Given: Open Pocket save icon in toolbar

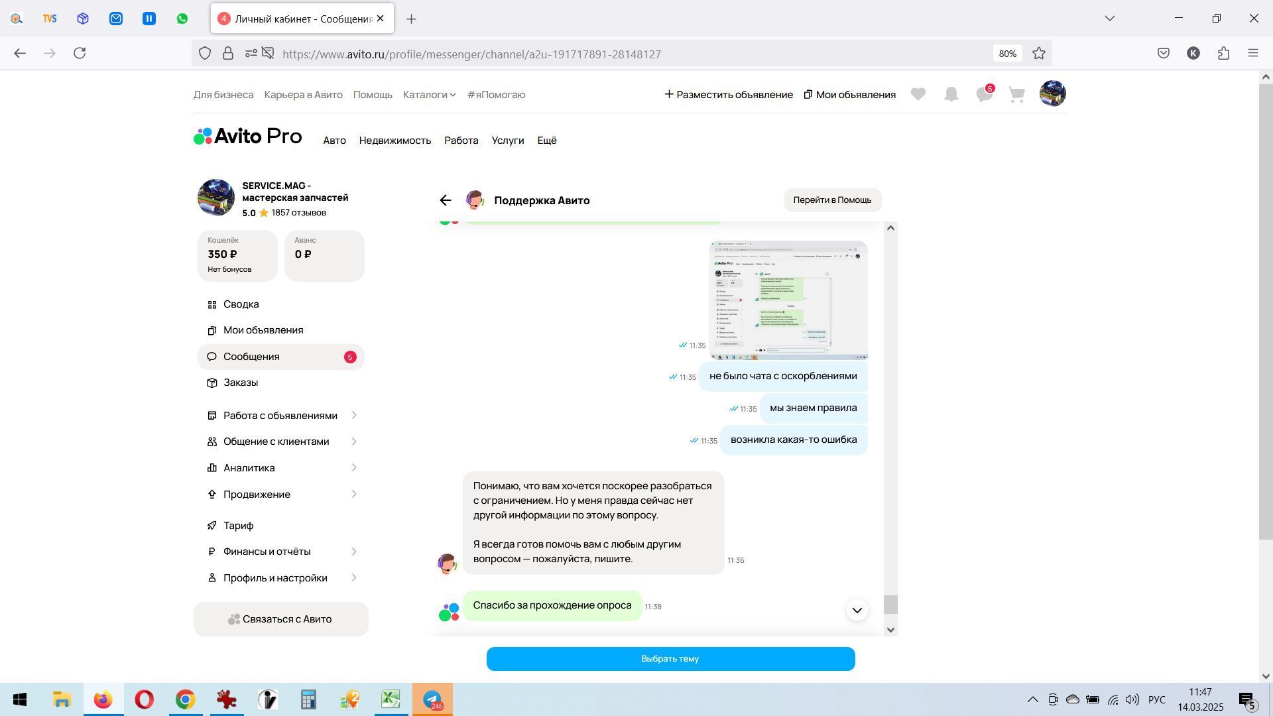Looking at the screenshot, I should tap(1164, 53).
